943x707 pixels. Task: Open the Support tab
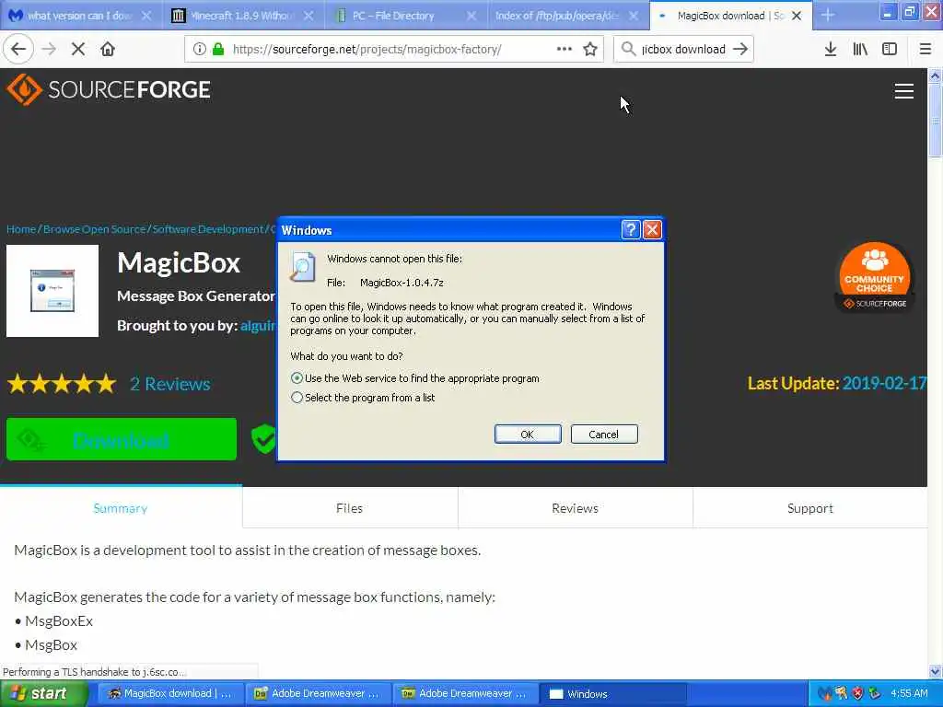tap(810, 508)
